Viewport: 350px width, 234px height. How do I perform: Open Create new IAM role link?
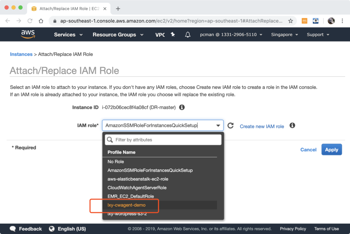coord(262,126)
